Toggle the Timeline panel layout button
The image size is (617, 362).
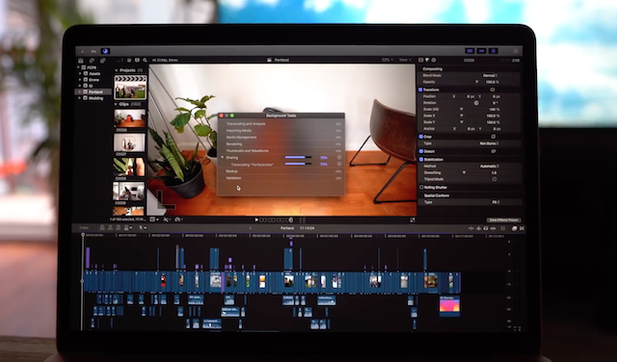tap(482, 51)
